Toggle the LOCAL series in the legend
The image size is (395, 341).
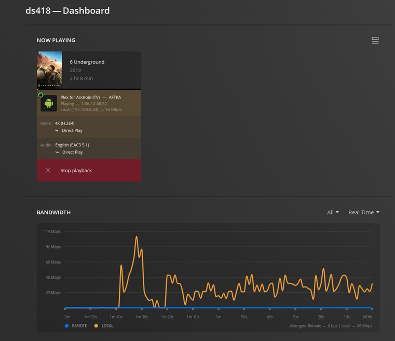[104, 325]
